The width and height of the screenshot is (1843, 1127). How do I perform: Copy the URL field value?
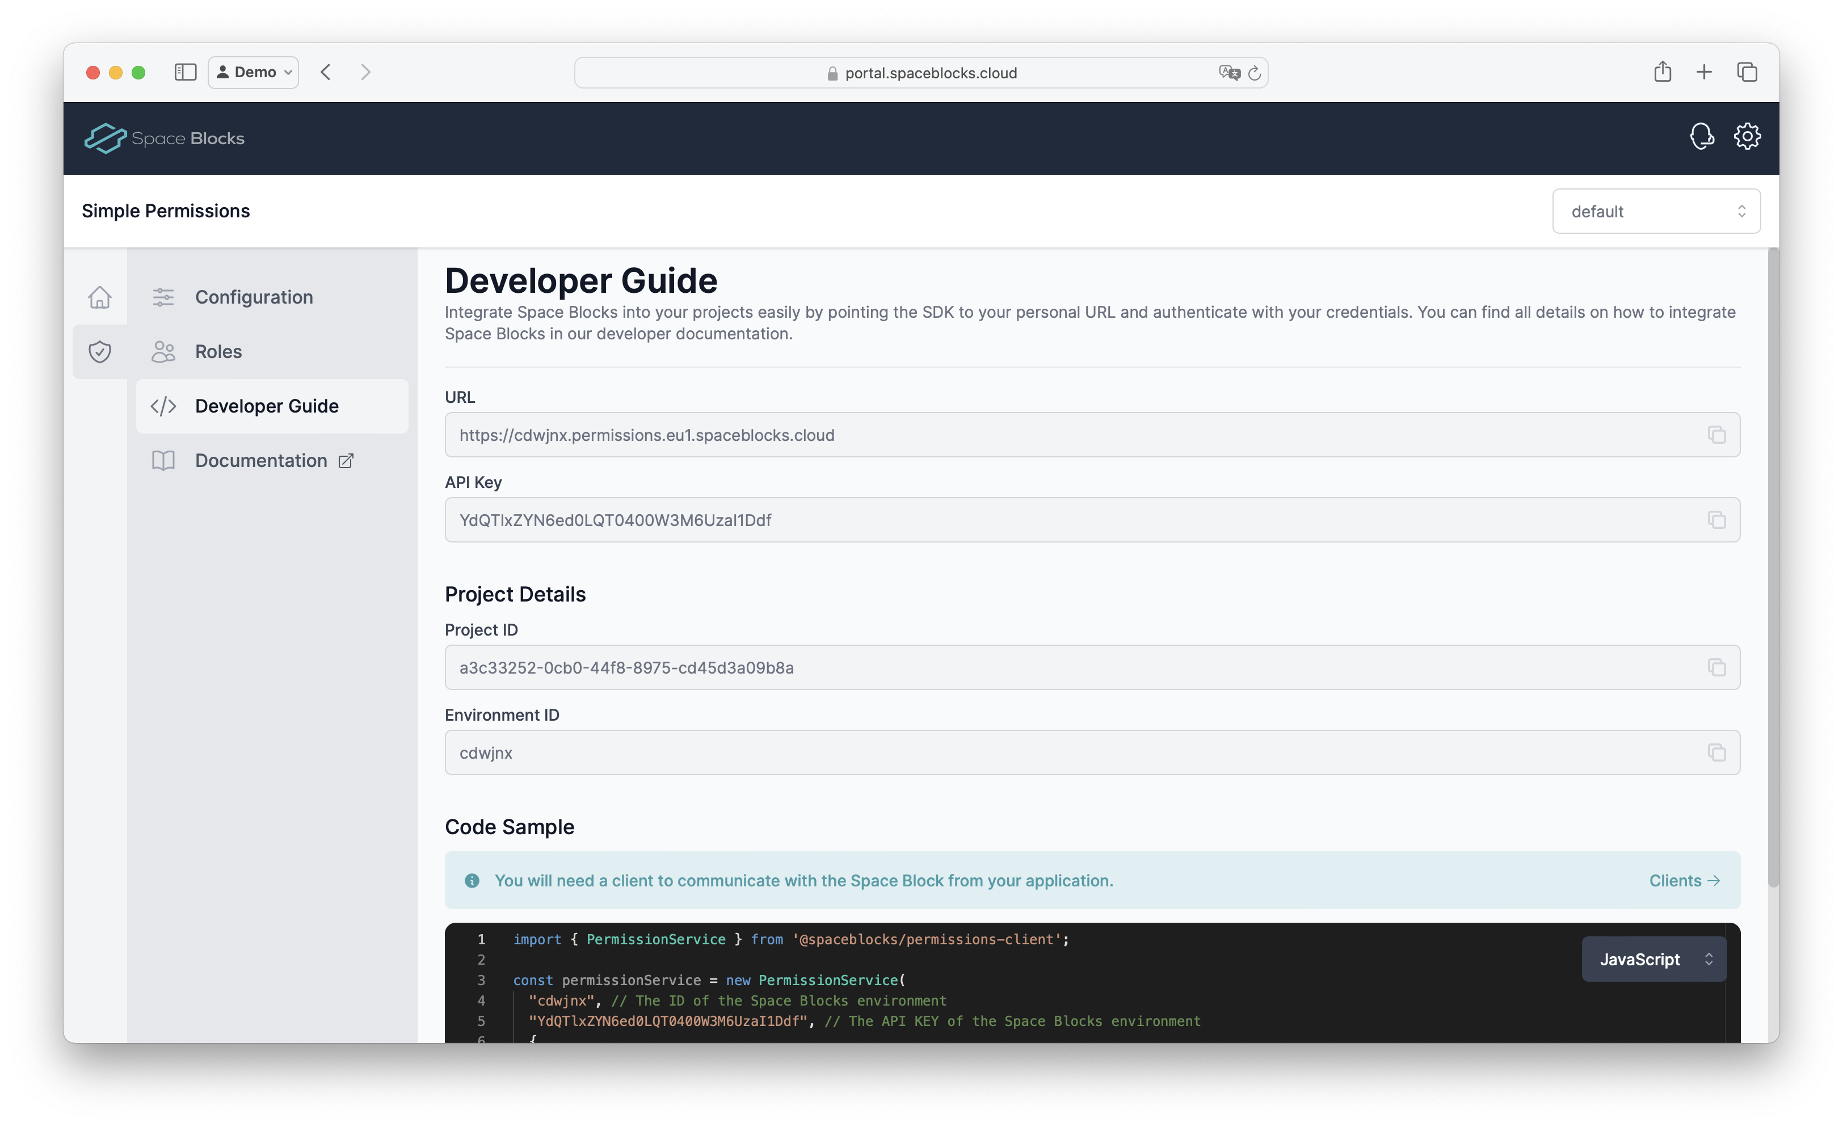[x=1716, y=435]
